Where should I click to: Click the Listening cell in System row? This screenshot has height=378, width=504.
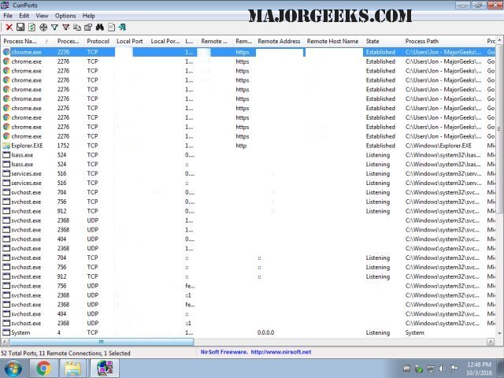click(x=378, y=332)
